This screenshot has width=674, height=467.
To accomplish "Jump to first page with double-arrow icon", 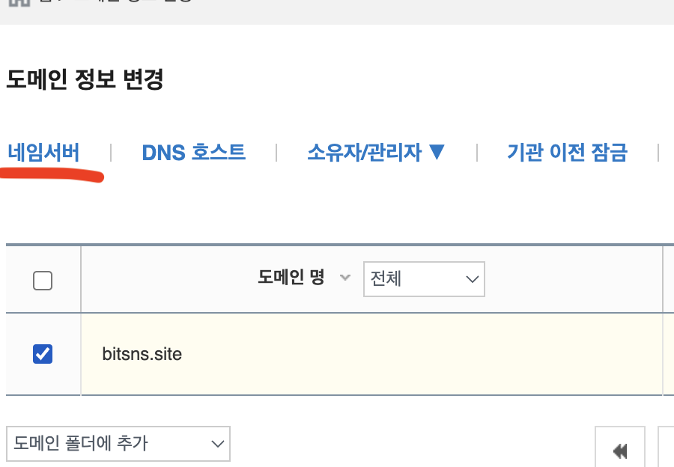I will click(x=620, y=449).
